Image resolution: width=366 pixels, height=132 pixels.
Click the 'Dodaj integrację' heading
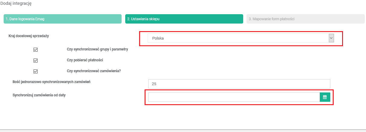click(x=16, y=4)
